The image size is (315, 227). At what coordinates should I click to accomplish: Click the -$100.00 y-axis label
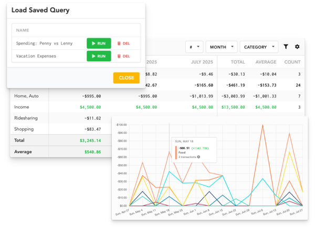point(121,124)
